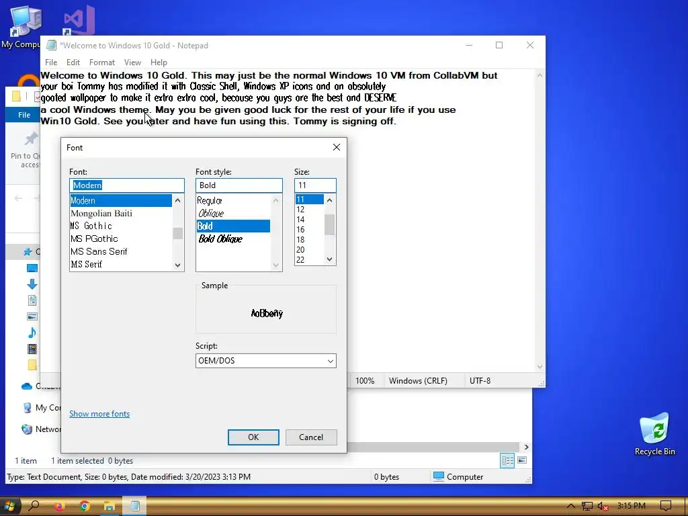This screenshot has height=516, width=688.
Task: Click into the font Size input field
Action: pos(315,185)
